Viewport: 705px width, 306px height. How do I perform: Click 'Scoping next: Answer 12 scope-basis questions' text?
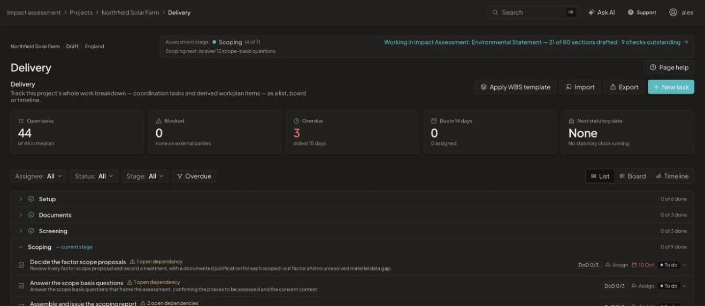[220, 51]
